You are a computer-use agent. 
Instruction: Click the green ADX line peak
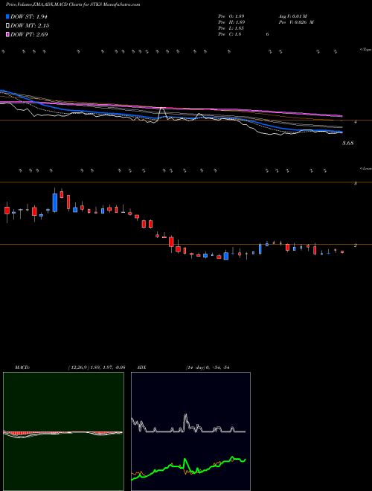tap(232, 458)
